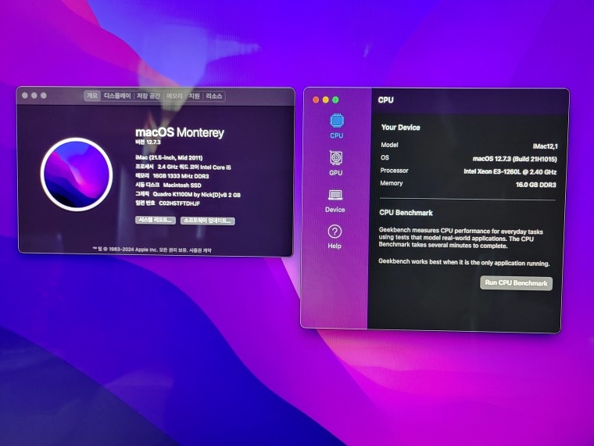Select the 개요 tab in About This Mac

pyautogui.click(x=92, y=96)
